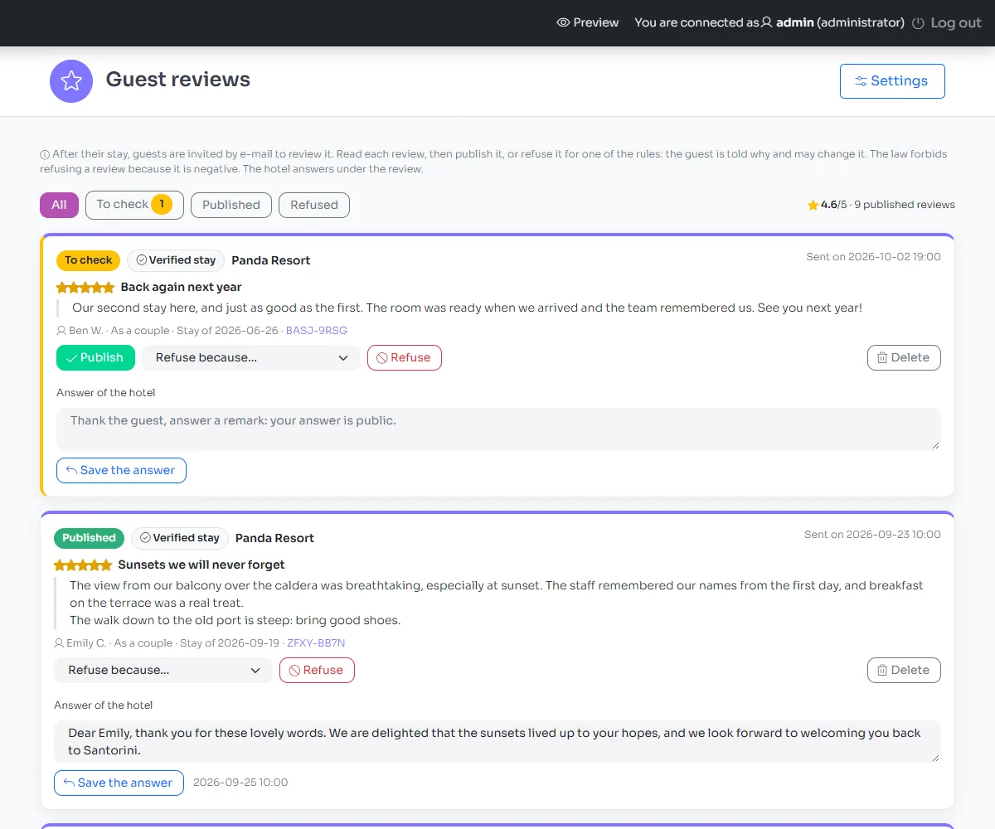The image size is (995, 829).
Task: Click the five-star rating of Ben W.'s review
Action: tap(85, 288)
